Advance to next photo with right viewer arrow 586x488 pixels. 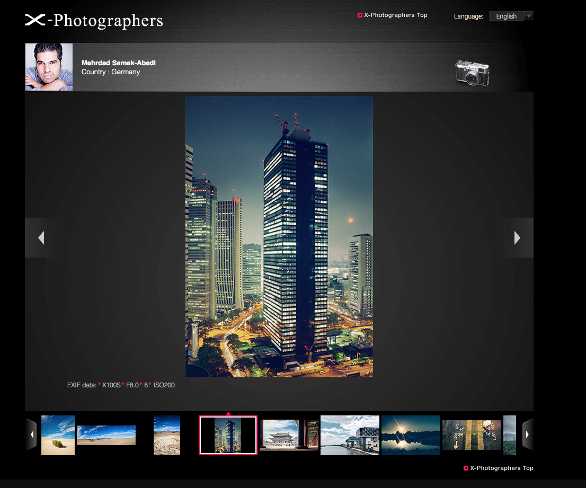tap(518, 238)
